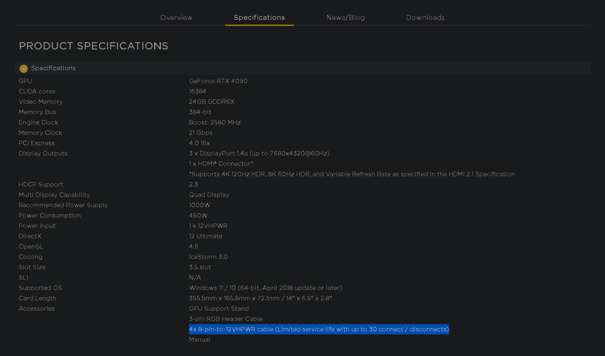The height and width of the screenshot is (356, 605).
Task: Select the Specifications tab
Action: [x=259, y=17]
